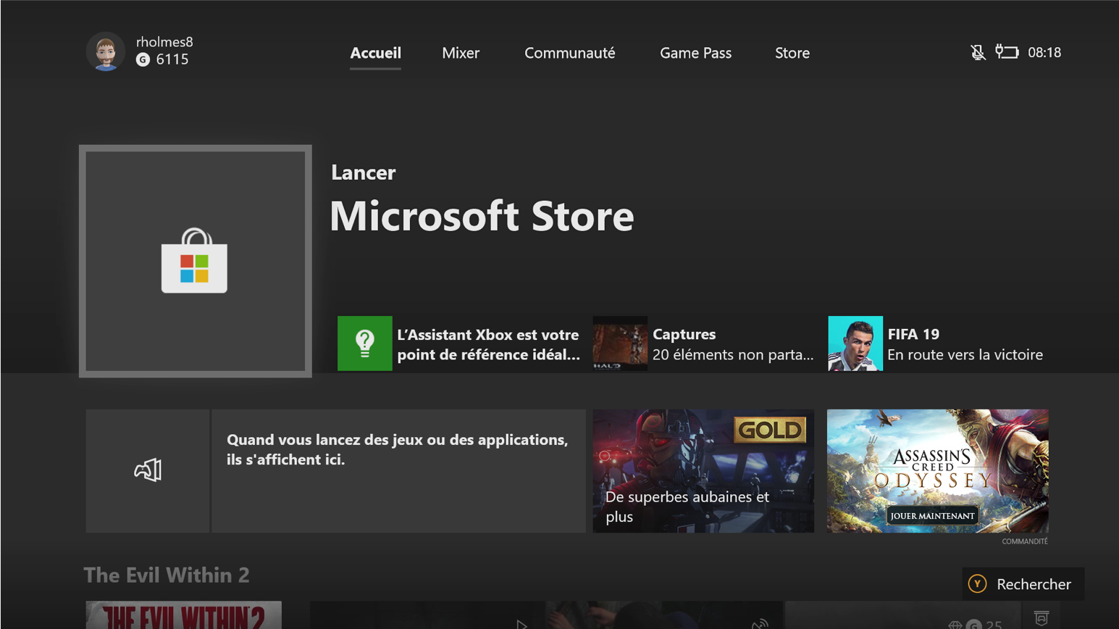Click the COMMANDITÉ sponsored label
The height and width of the screenshot is (629, 1119).
tap(1025, 541)
